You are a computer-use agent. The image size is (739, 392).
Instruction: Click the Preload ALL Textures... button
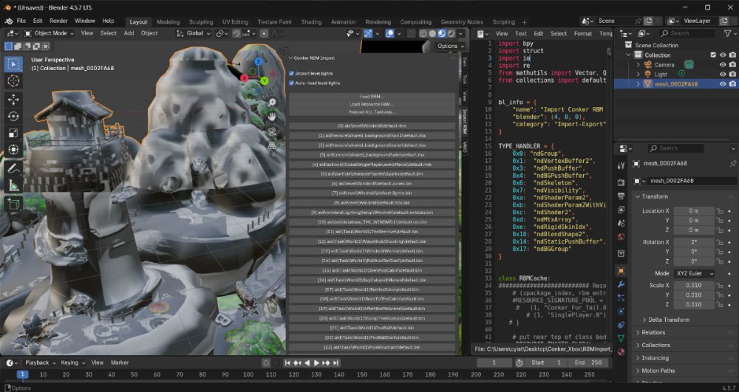click(x=372, y=112)
